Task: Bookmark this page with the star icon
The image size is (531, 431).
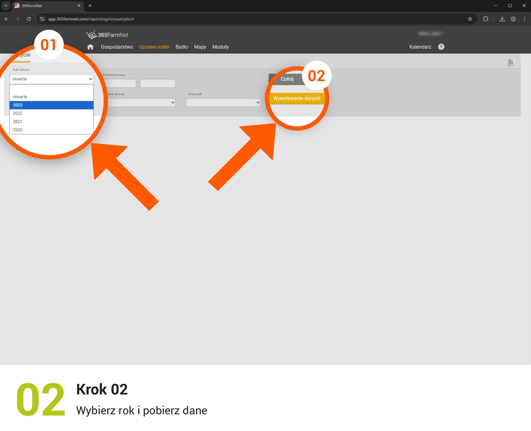Action: (x=470, y=19)
